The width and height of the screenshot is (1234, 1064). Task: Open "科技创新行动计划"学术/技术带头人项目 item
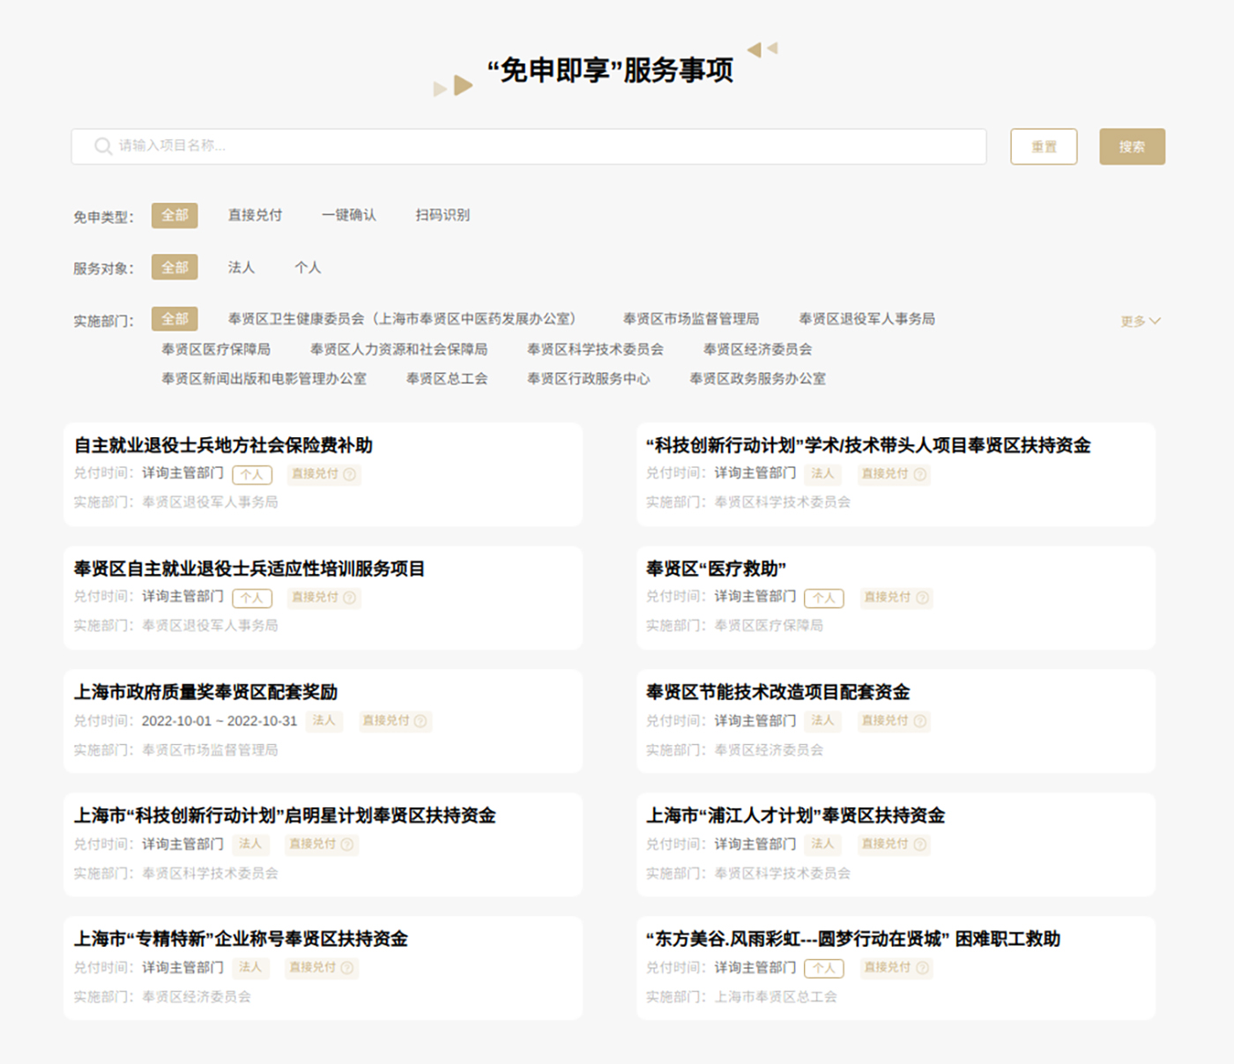click(x=868, y=445)
